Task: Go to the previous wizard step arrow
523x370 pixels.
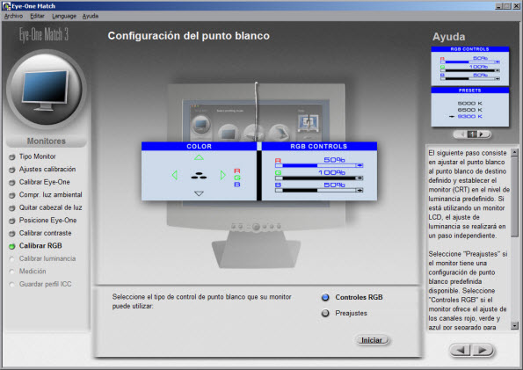Action: (461, 350)
